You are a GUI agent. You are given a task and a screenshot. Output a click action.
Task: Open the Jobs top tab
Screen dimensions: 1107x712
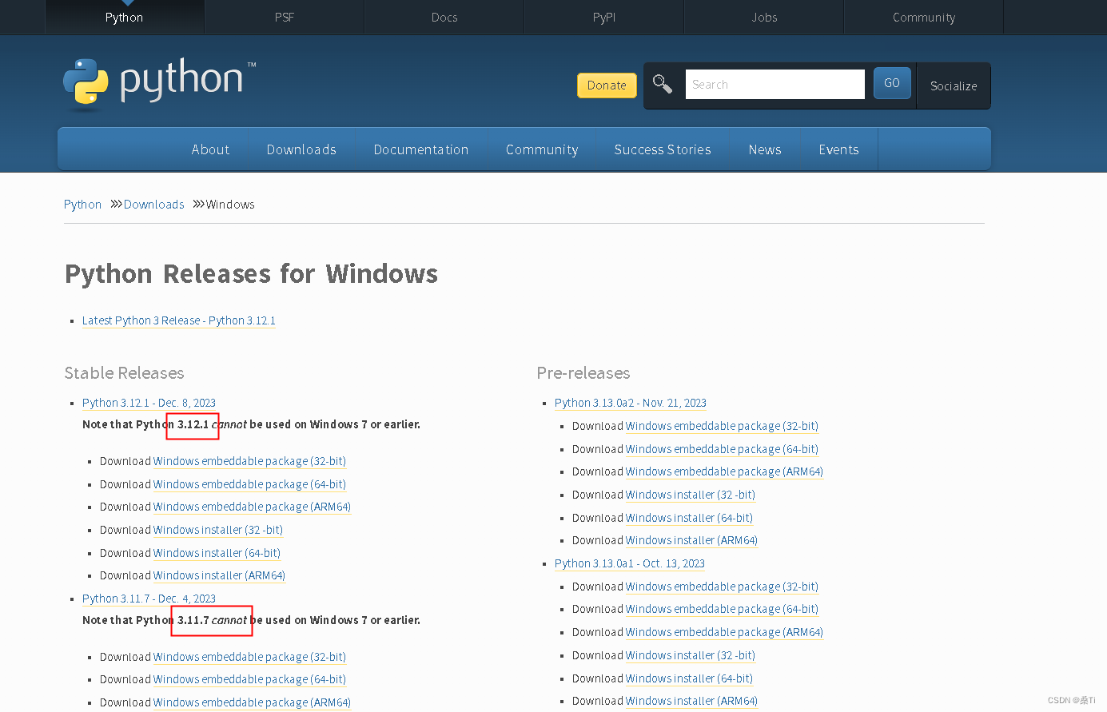pyautogui.click(x=764, y=18)
